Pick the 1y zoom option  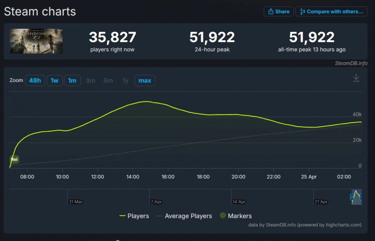(125, 80)
